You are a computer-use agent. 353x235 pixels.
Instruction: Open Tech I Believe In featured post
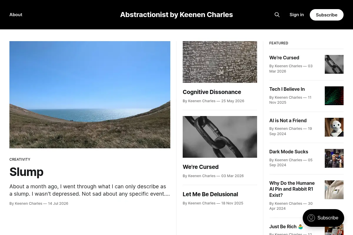coord(287,89)
